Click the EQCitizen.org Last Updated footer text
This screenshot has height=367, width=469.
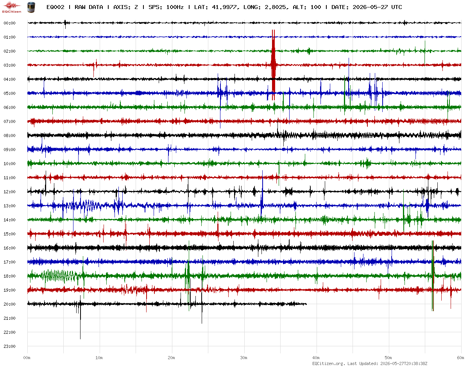coord(369,363)
